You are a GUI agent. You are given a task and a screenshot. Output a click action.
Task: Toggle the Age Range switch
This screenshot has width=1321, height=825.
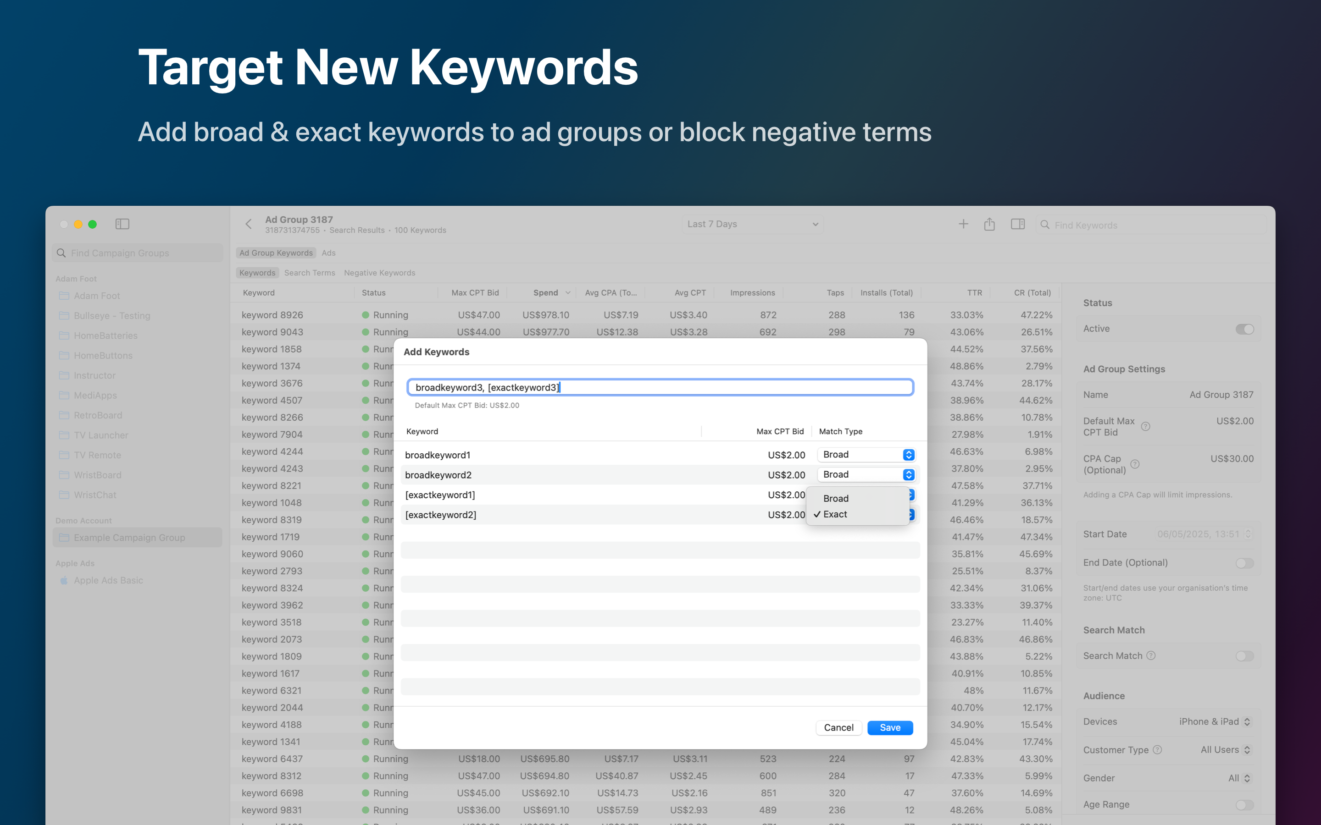point(1244,805)
